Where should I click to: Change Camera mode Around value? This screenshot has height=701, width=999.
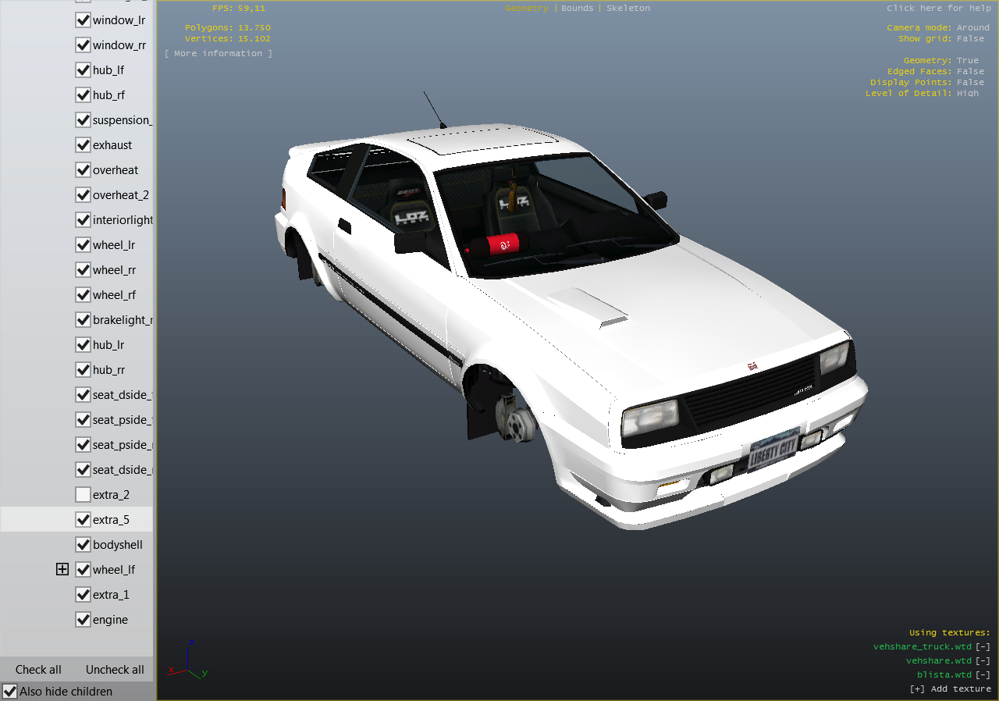click(973, 27)
